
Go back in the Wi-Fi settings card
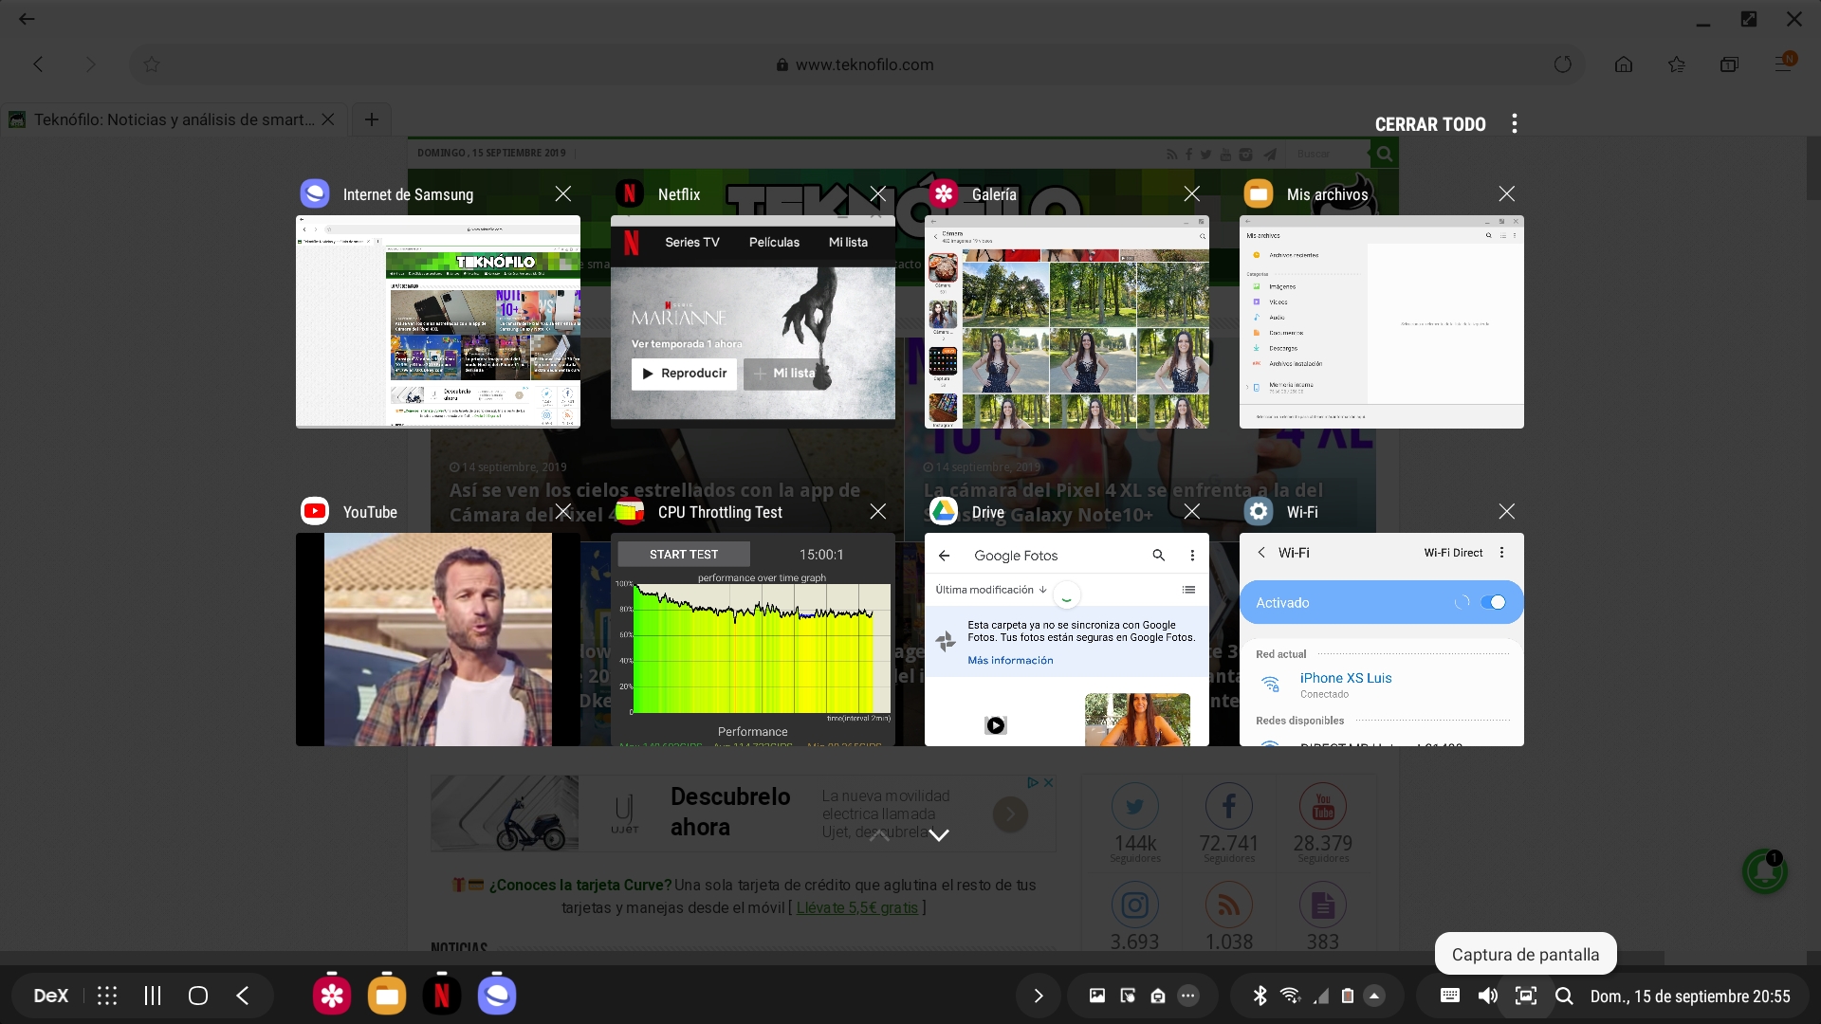coord(1261,552)
